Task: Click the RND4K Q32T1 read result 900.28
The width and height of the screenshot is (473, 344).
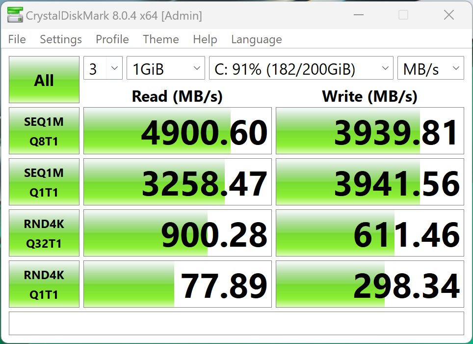Action: 178,233
